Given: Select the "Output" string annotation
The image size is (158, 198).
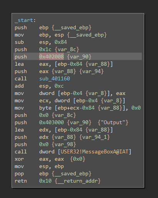Looking at the screenshot, I should click(113, 122).
